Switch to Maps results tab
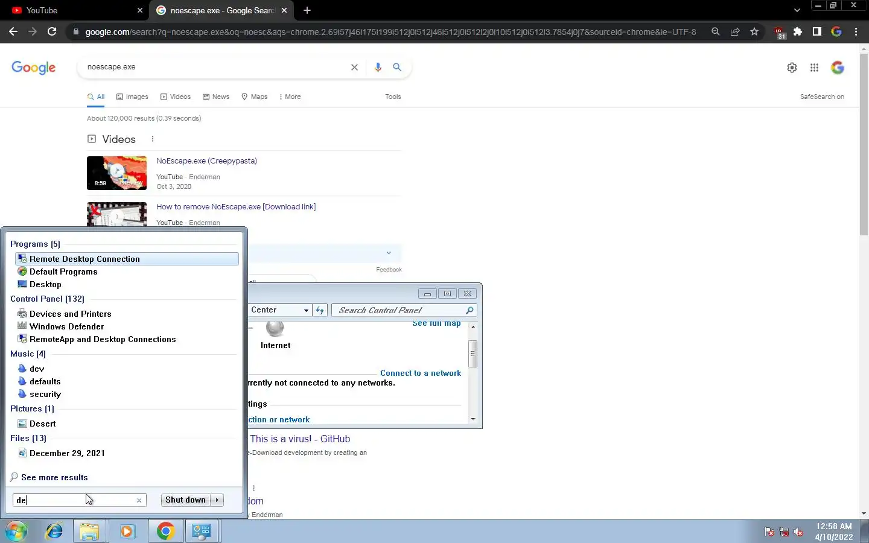The width and height of the screenshot is (869, 543). point(254,97)
